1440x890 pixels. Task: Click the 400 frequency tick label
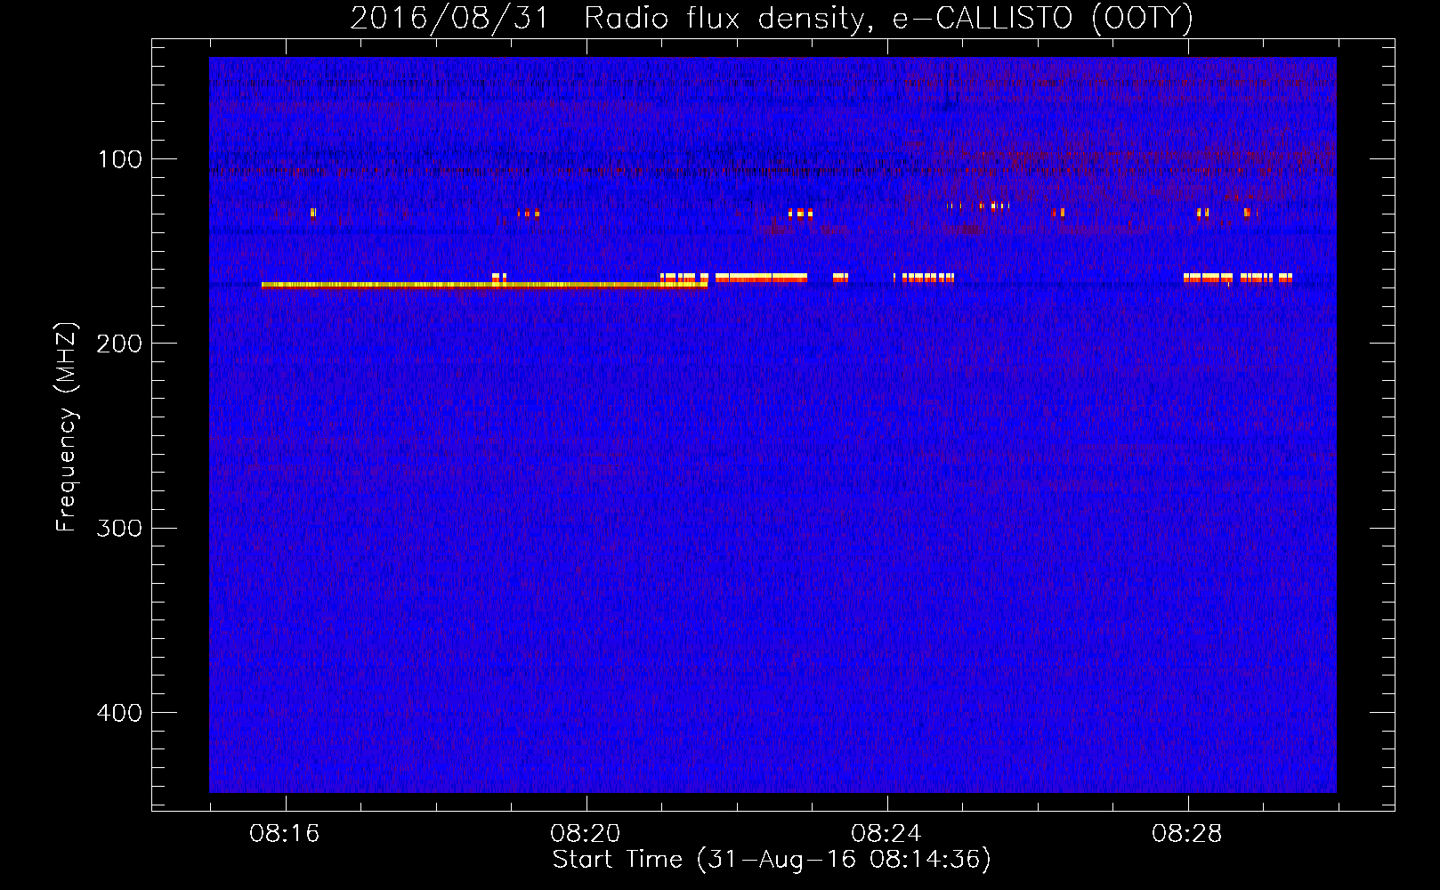(120, 713)
